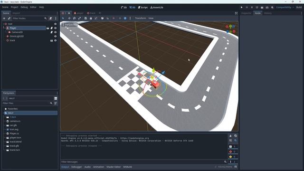Add a new child node in Scene dock

4,18
